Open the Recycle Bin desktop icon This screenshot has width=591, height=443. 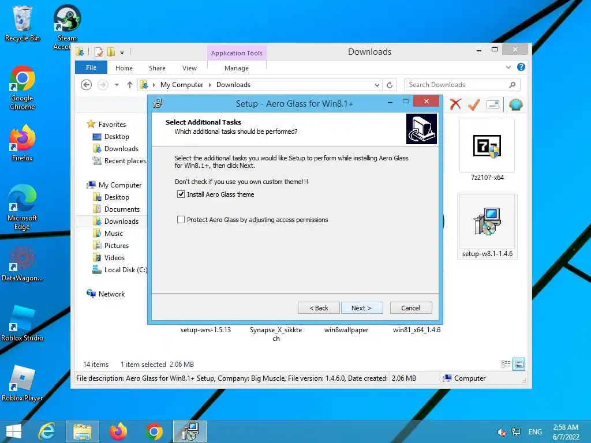pyautogui.click(x=23, y=23)
